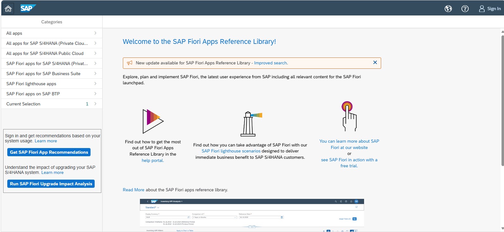The height and width of the screenshot is (232, 504).
Task: Expand the All apps category chevron
Action: click(95, 33)
